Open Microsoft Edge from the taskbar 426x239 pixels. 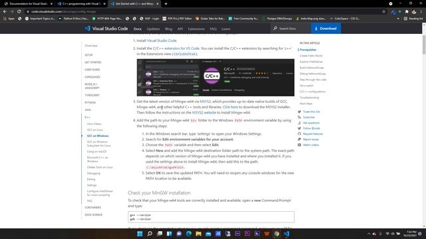click(188, 234)
